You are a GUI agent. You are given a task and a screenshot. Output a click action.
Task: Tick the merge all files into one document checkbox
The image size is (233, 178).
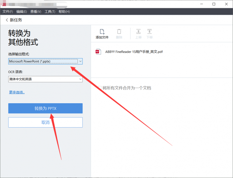[x=100, y=88]
